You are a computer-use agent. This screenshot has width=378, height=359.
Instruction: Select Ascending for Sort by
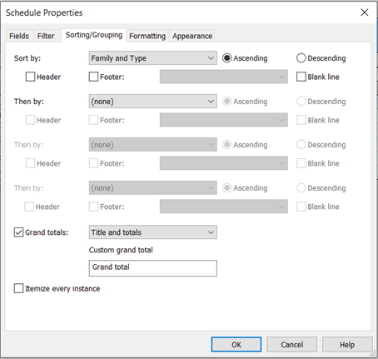227,58
